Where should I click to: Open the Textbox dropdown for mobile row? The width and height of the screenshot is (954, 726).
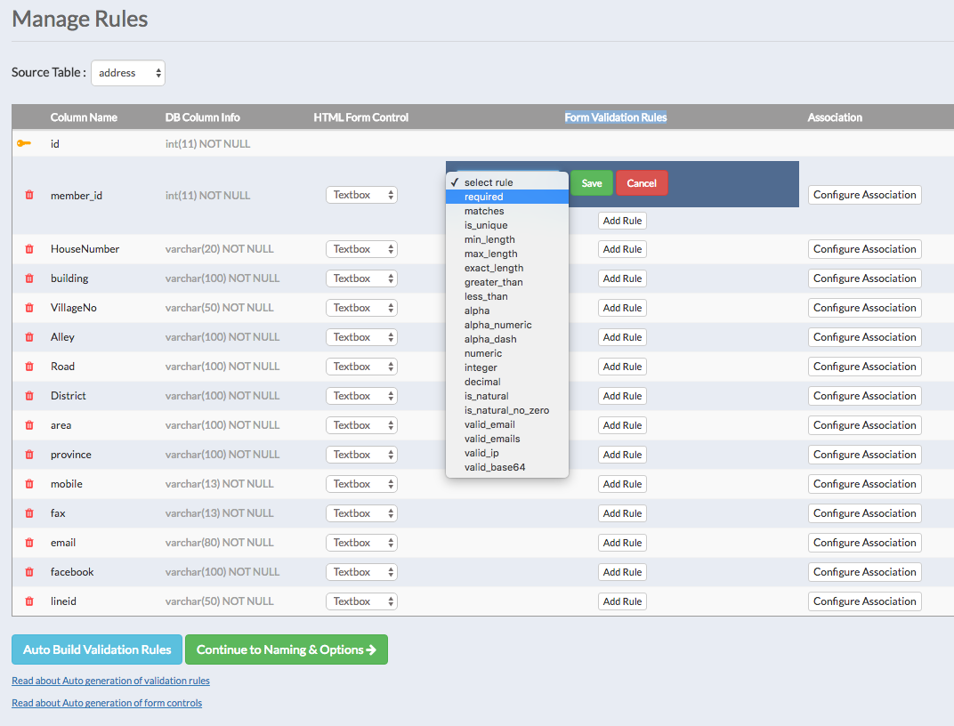[361, 484]
